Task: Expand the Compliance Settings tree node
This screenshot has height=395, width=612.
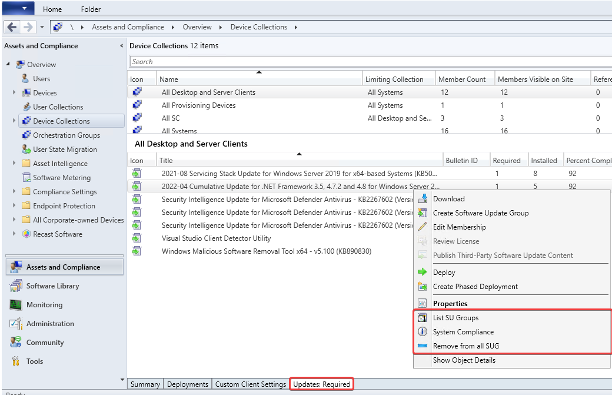Action: 14,191
